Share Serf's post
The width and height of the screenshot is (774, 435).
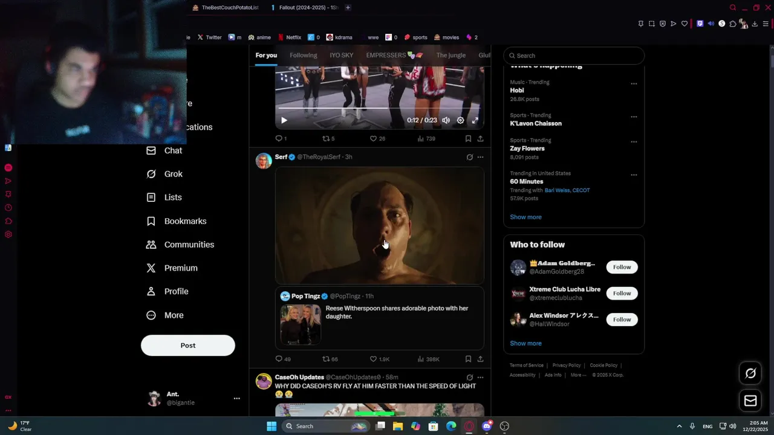point(480,359)
